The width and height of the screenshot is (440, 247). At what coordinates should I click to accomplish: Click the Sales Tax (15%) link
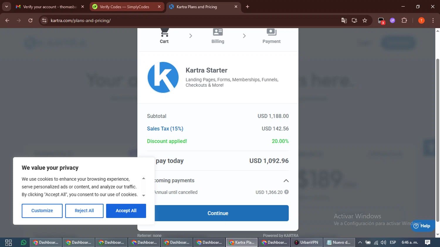tap(165, 129)
